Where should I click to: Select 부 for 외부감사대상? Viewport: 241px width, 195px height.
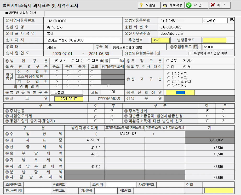click(x=185, y=67)
